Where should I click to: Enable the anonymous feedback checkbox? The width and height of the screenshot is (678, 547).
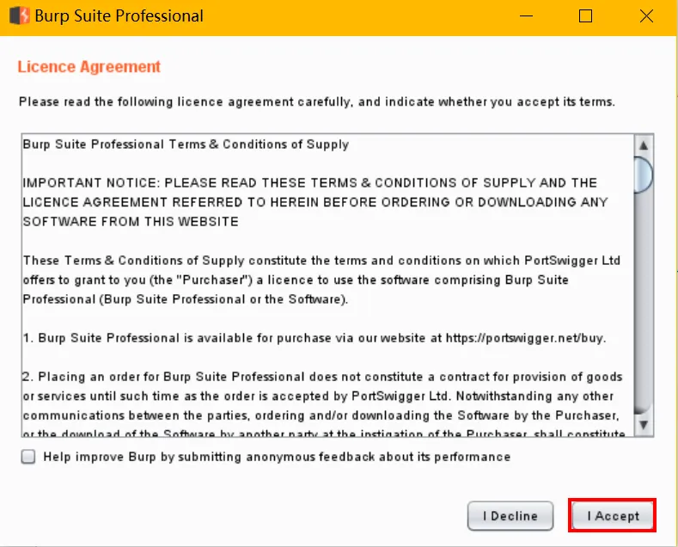click(x=28, y=457)
